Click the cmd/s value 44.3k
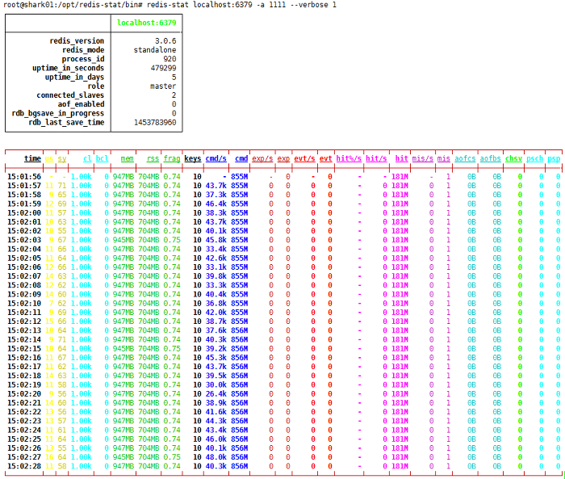The image size is (565, 479). click(x=216, y=421)
